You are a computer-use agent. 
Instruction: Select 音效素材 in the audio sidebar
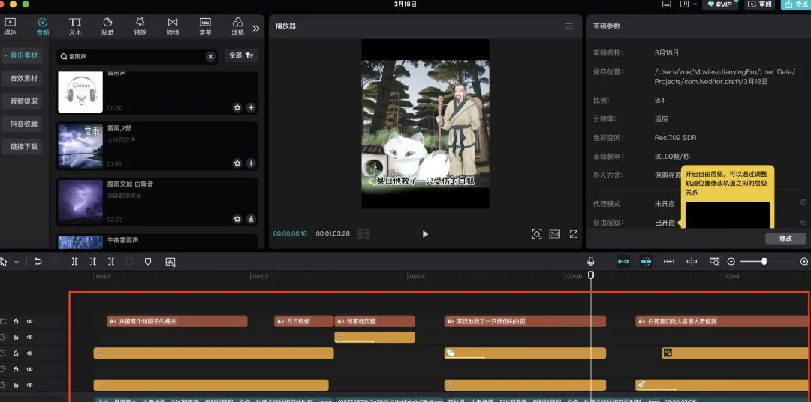coord(24,78)
